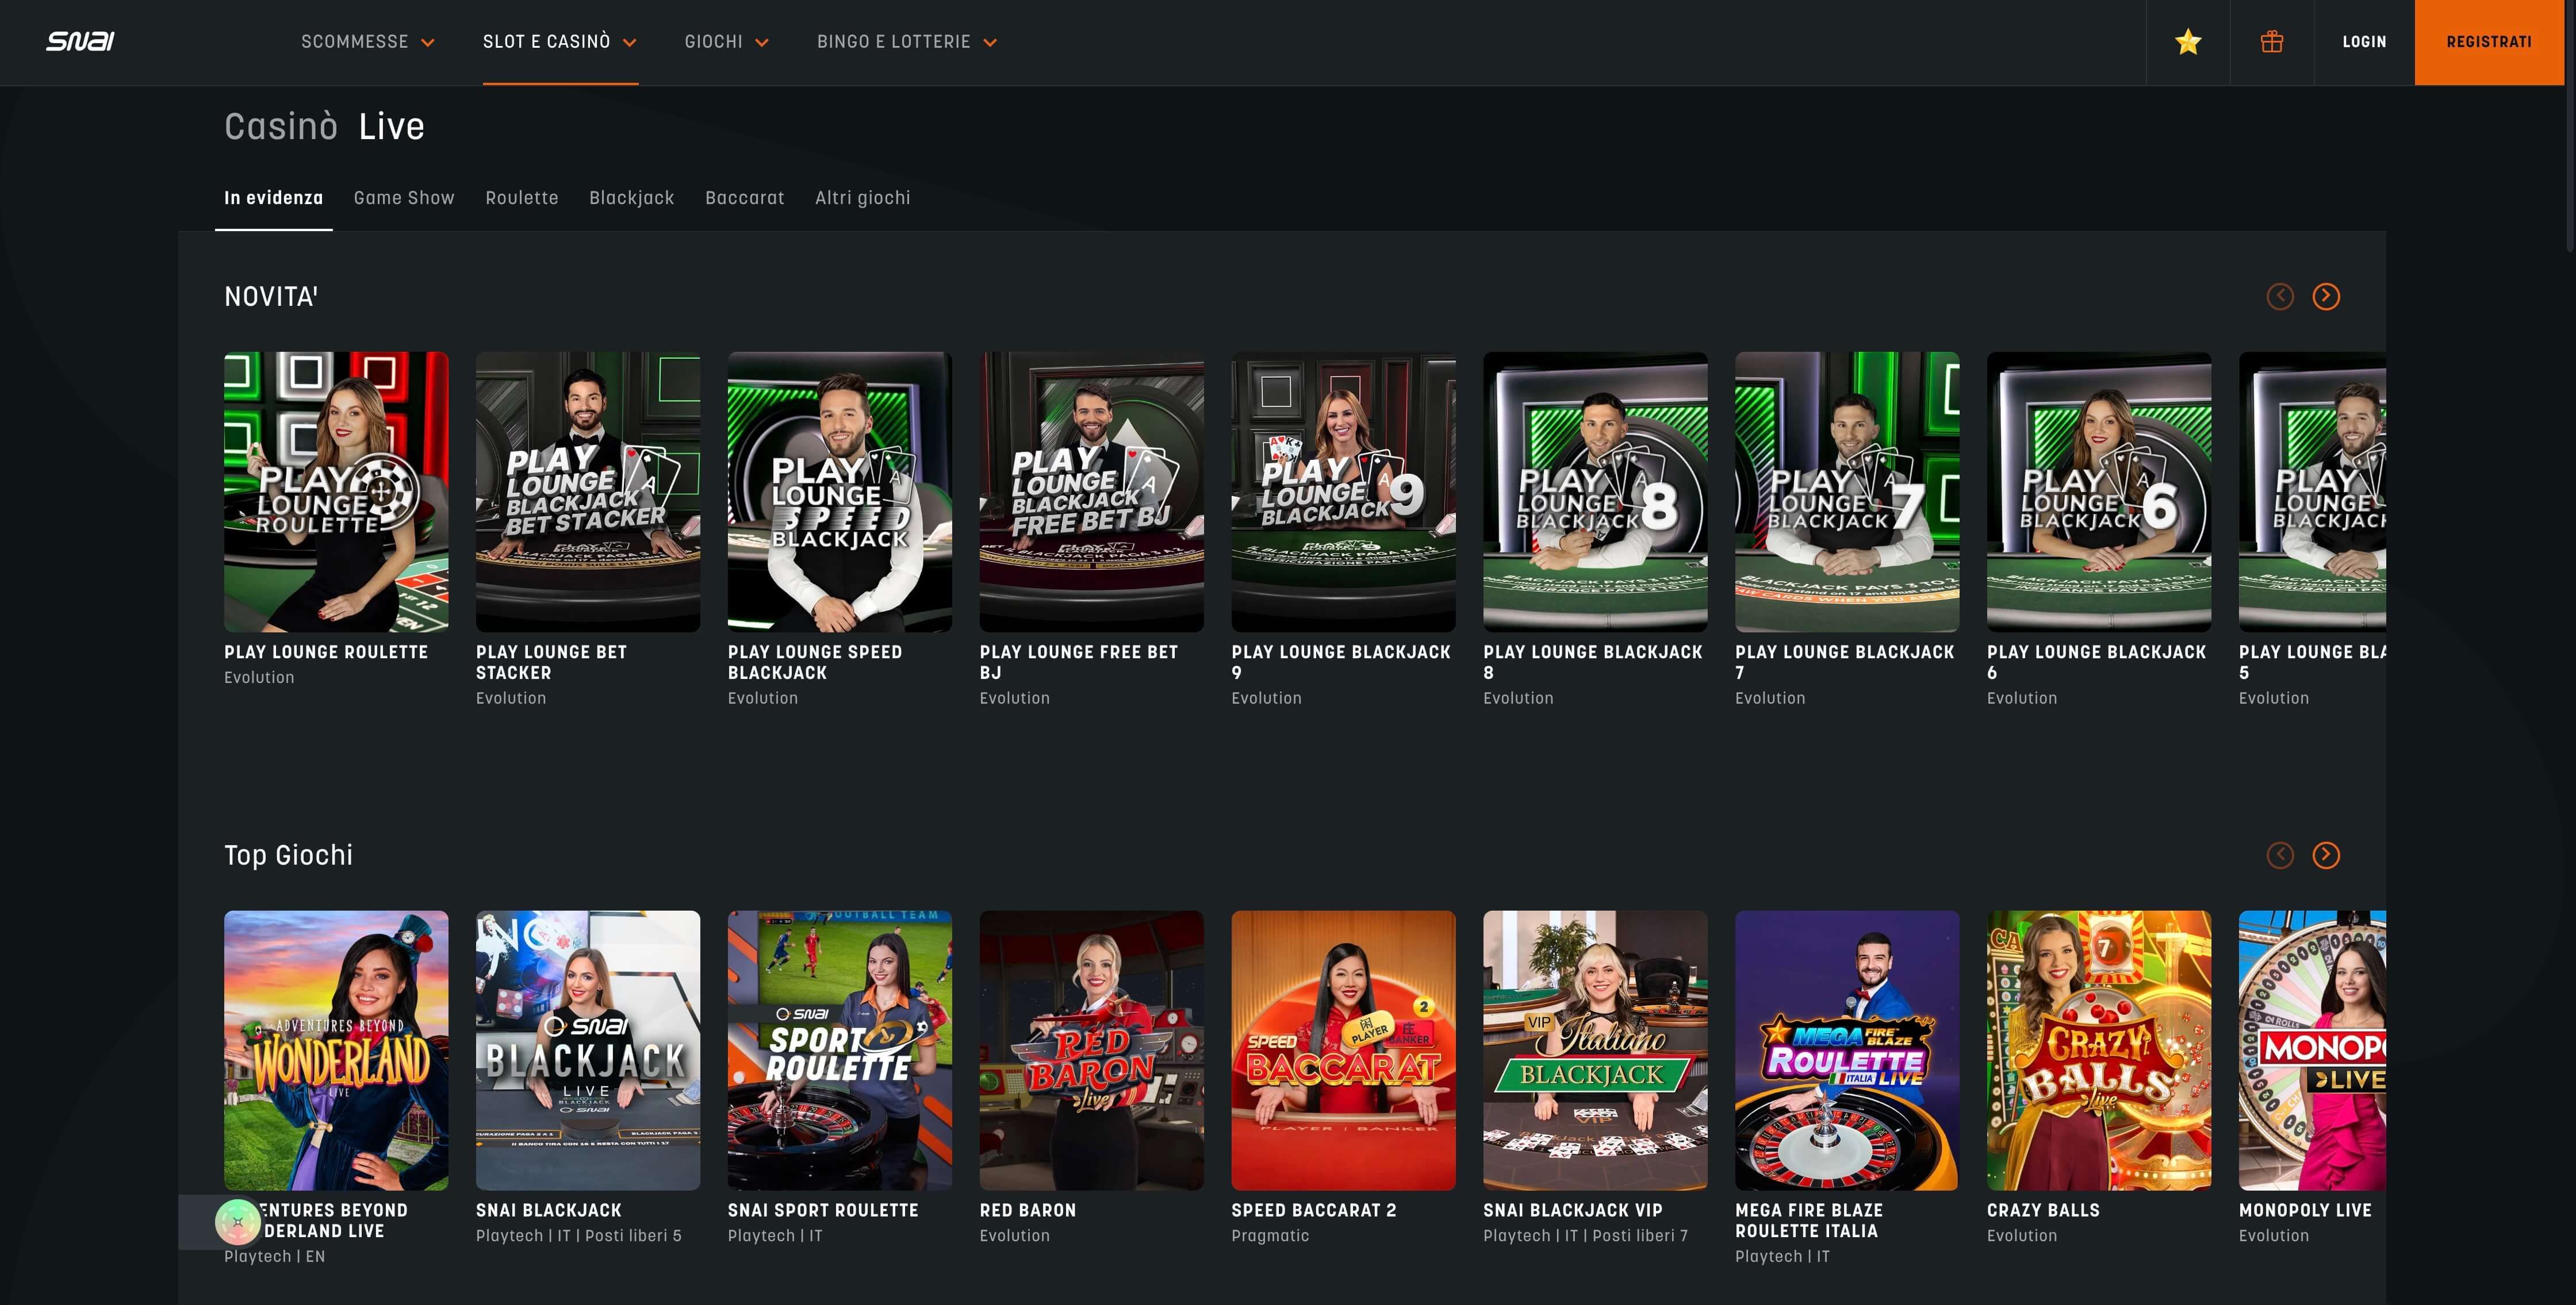Open favorites with the gold star icon
Image resolution: width=2576 pixels, height=1305 pixels.
click(2187, 42)
